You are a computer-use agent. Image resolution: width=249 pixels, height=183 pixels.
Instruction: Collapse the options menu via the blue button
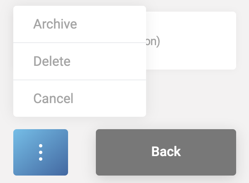point(41,152)
